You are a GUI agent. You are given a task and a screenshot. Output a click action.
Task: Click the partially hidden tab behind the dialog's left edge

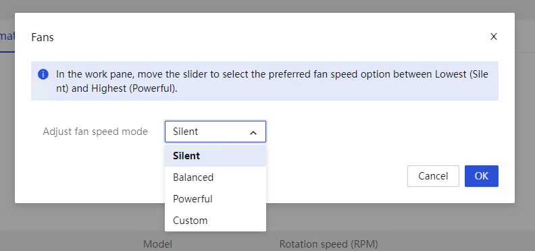pos(7,36)
